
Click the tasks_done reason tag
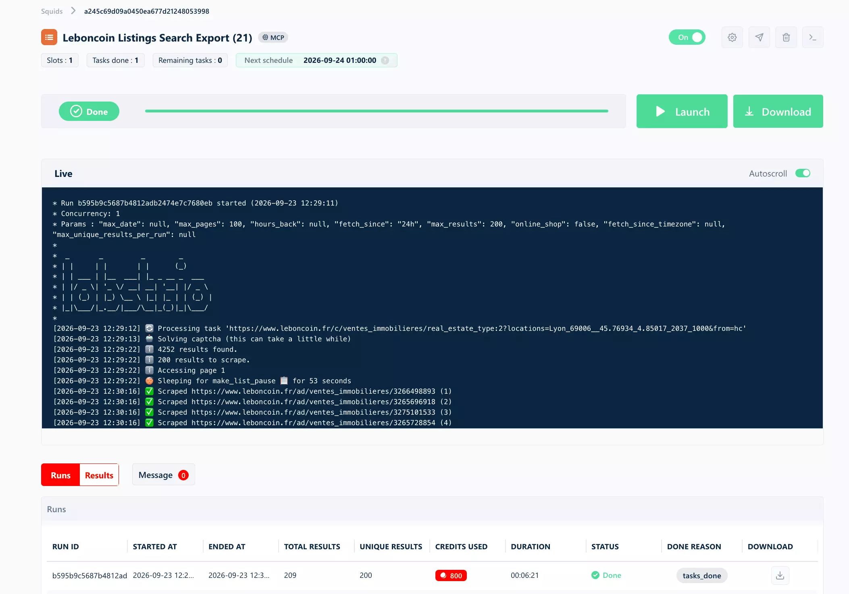click(x=702, y=575)
